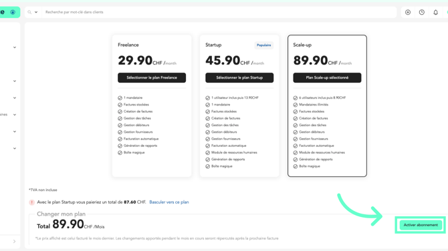
Task: Click the Startup card title
Action: coord(213,45)
